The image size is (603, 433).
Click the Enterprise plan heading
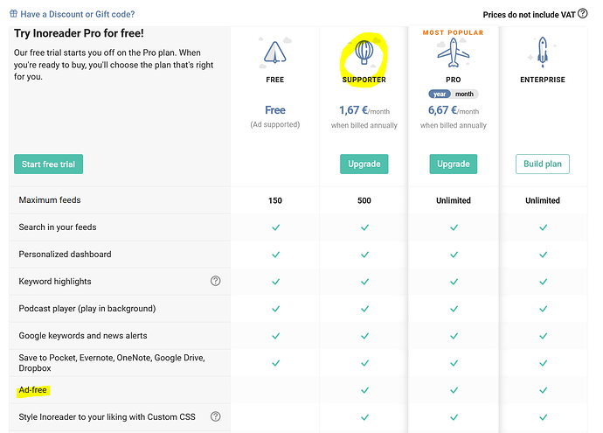543,80
